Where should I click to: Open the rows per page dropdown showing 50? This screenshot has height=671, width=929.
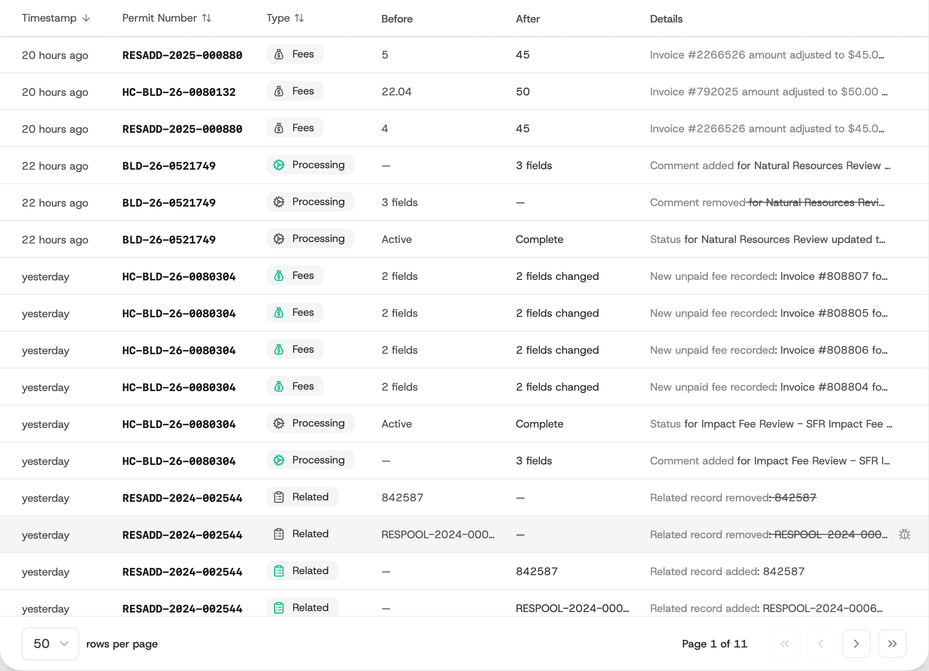pos(50,643)
